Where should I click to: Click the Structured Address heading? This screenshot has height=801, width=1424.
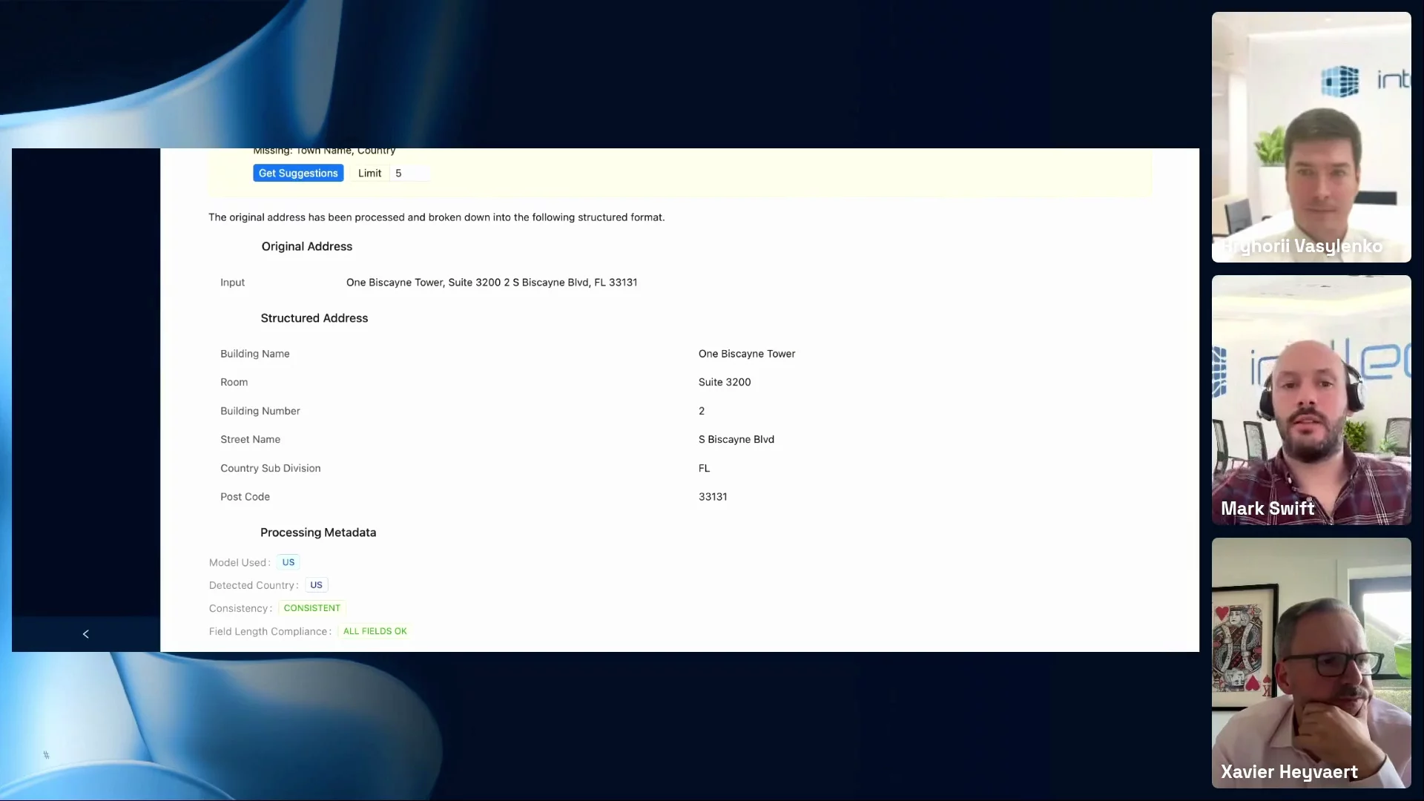point(314,318)
